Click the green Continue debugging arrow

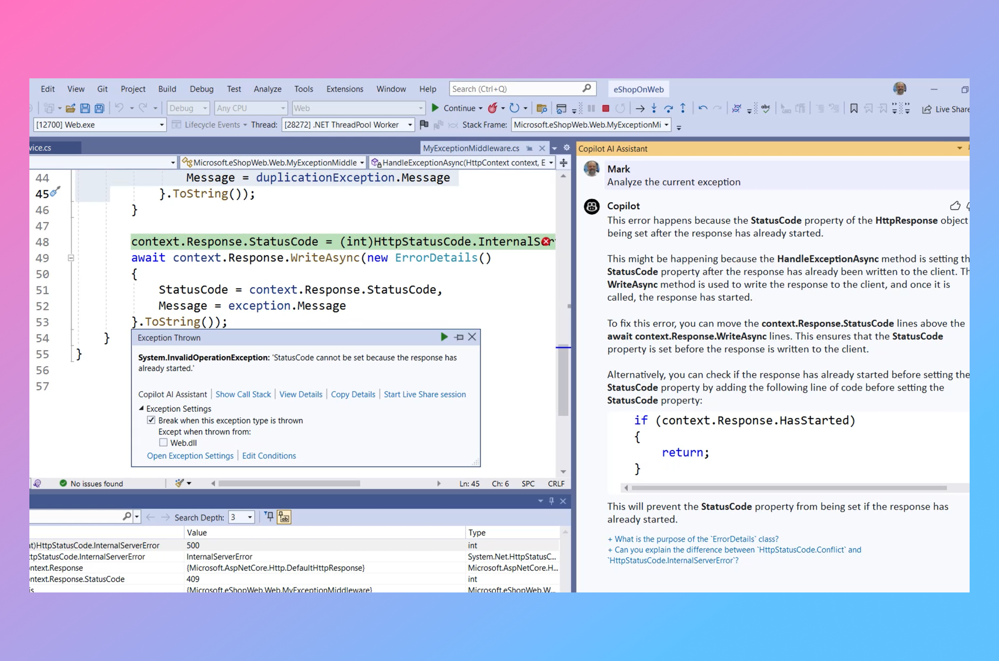[x=435, y=108]
